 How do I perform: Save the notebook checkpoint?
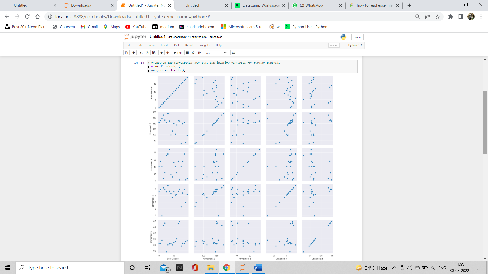(126, 53)
